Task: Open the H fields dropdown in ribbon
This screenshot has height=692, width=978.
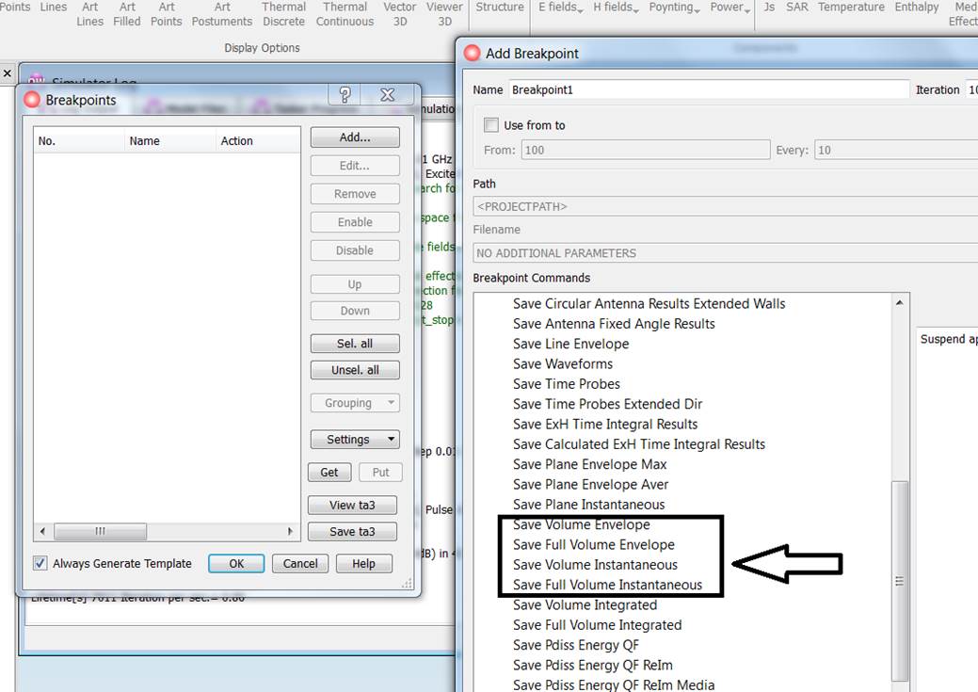Action: pos(616,8)
